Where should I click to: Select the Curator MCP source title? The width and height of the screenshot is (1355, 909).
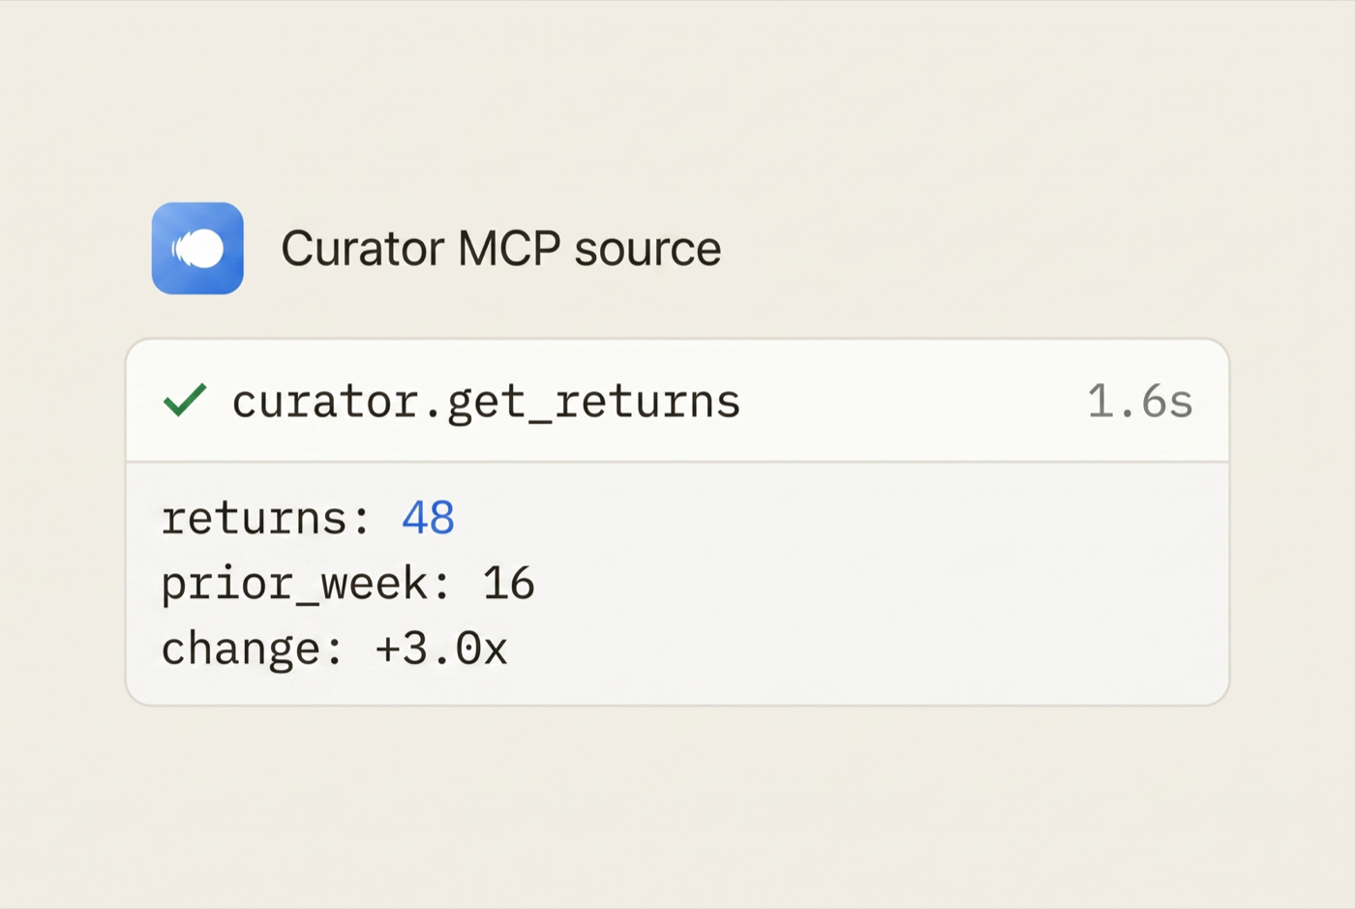[x=500, y=249]
